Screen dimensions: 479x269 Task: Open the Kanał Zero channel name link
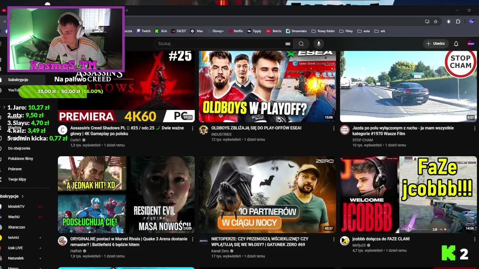pos(220,251)
